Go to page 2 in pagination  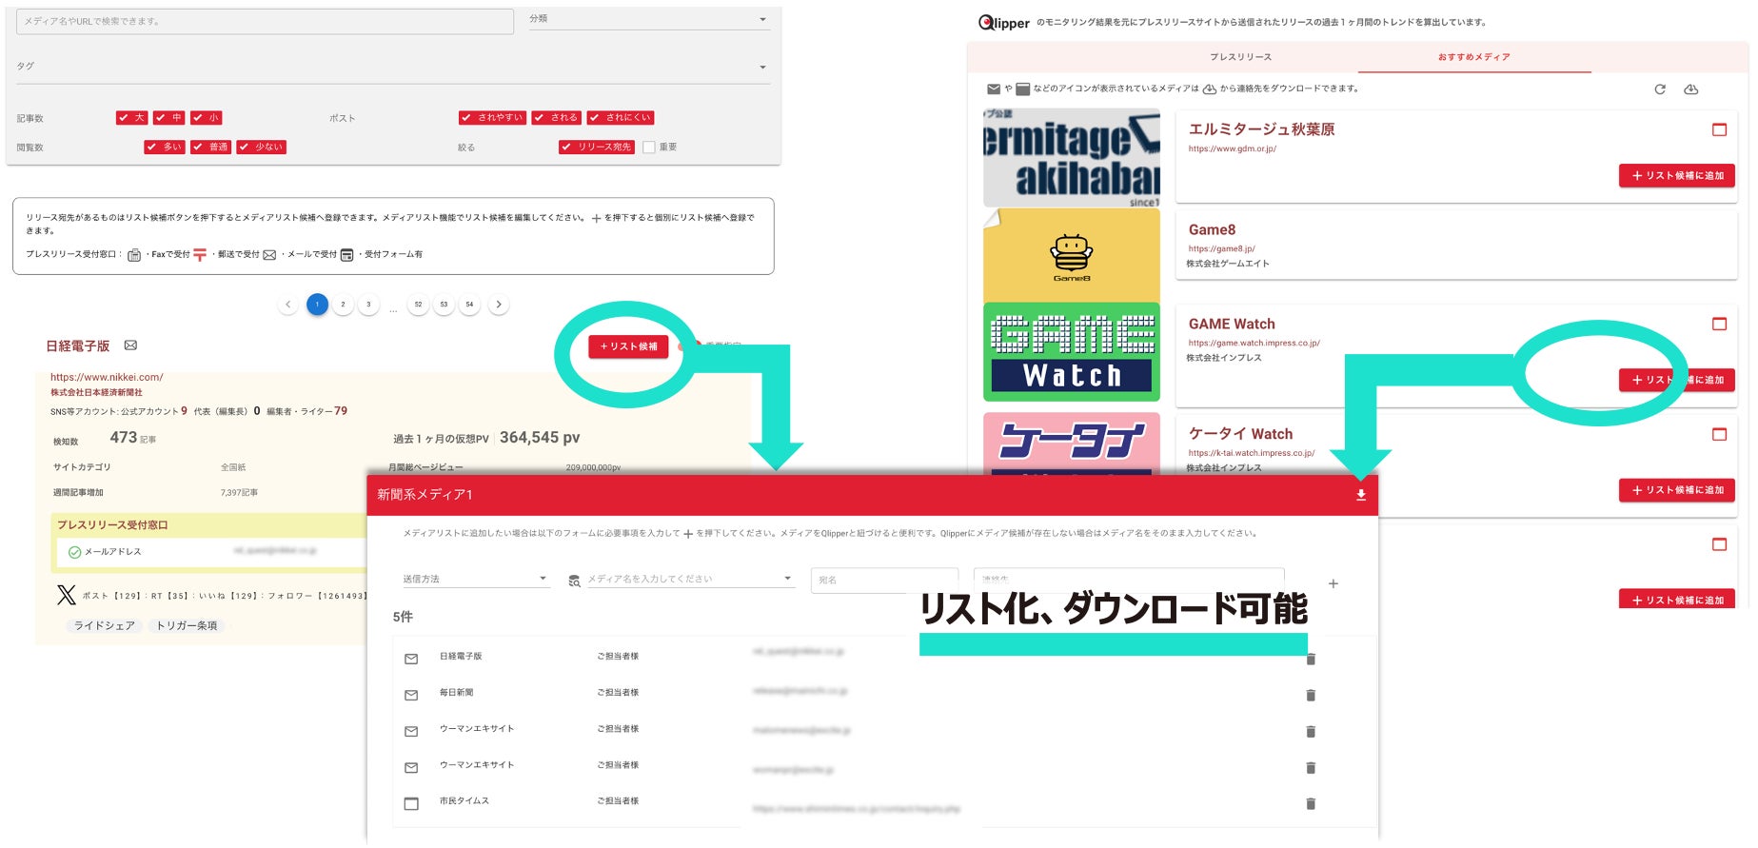(x=343, y=305)
